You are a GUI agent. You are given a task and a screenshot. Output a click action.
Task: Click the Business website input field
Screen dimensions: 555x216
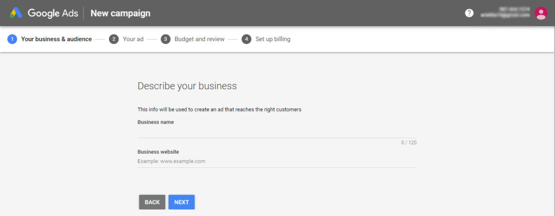pyautogui.click(x=277, y=161)
